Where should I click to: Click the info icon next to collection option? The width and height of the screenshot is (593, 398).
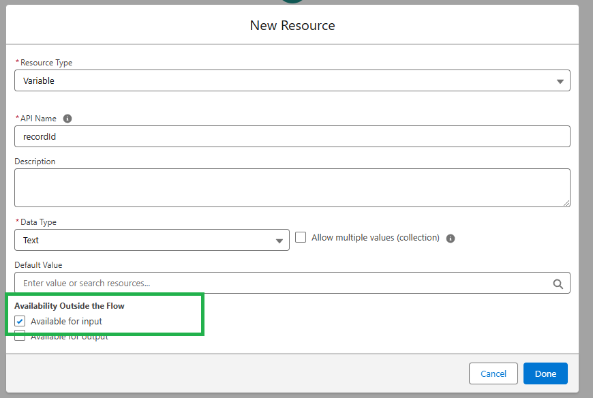(450, 239)
